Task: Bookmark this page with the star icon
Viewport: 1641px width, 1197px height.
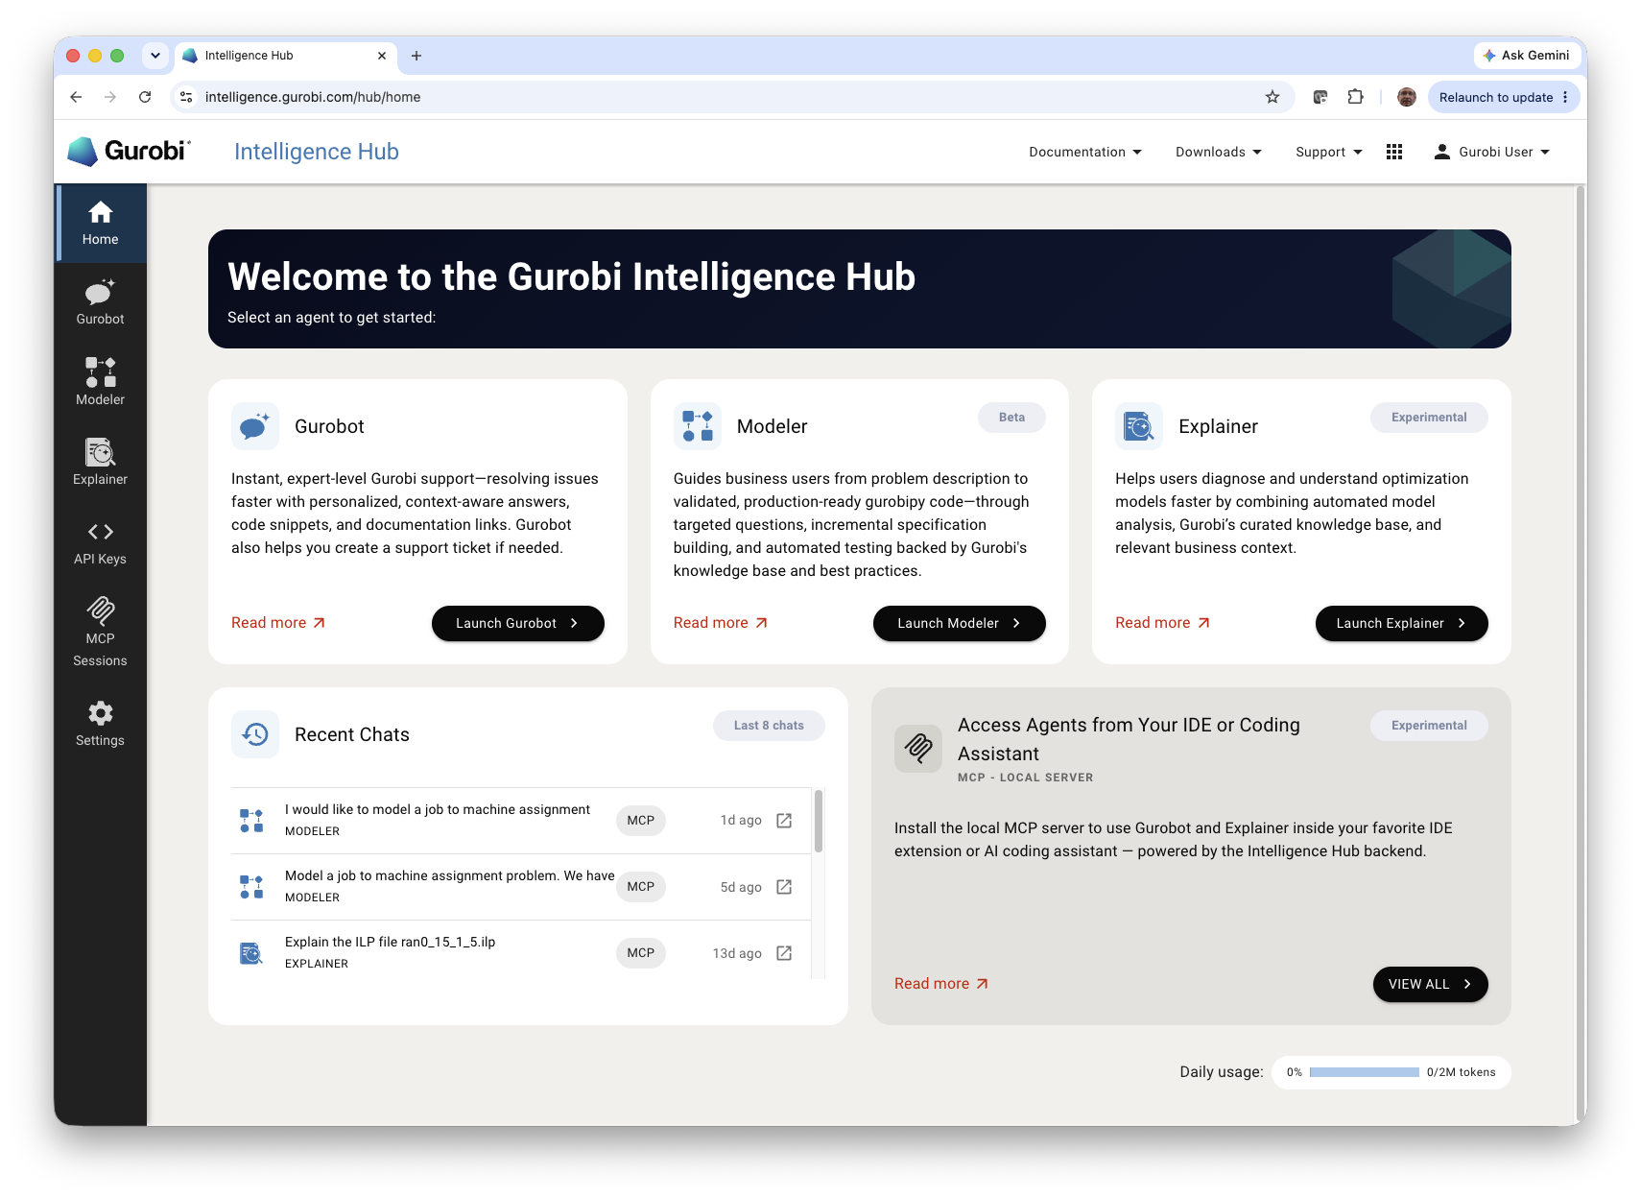Action: pyautogui.click(x=1272, y=97)
